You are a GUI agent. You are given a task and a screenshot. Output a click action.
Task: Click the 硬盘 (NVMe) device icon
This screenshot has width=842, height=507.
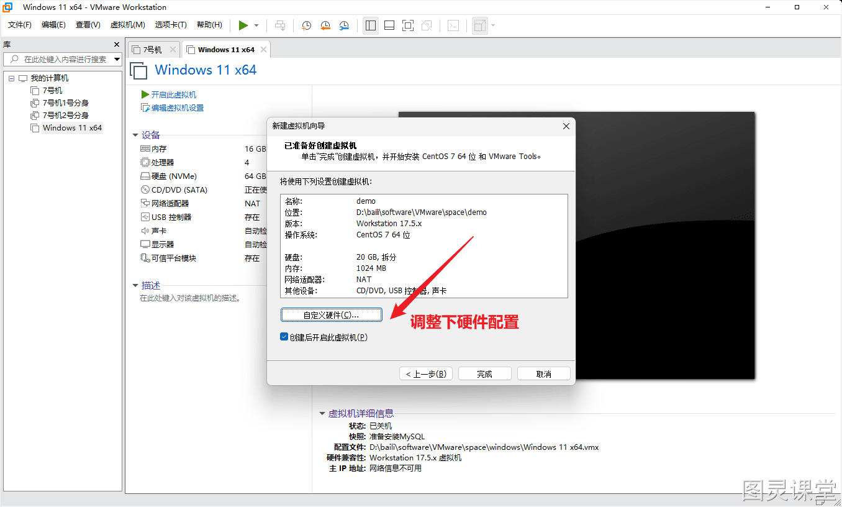point(145,176)
